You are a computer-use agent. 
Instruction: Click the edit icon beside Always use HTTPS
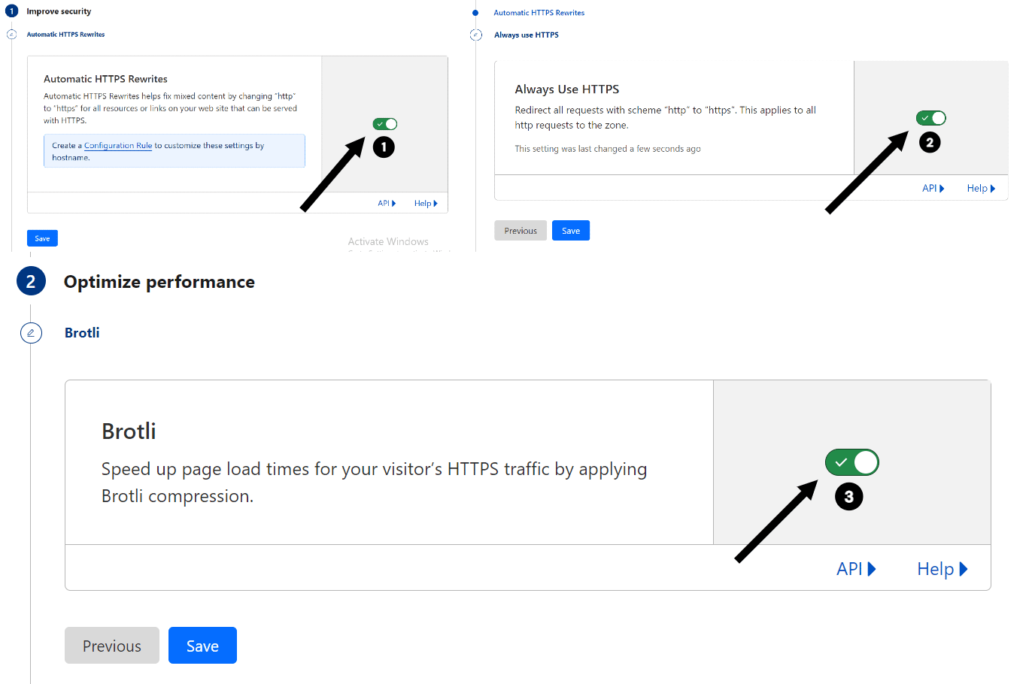[x=475, y=35]
